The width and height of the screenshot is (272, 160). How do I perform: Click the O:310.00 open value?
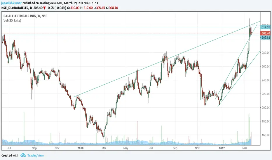(73, 8)
